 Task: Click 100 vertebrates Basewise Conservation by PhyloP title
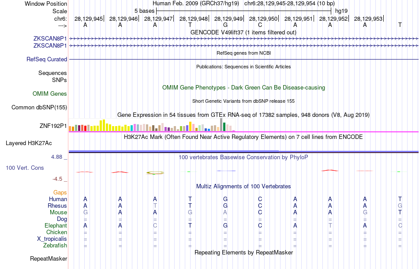click(x=243, y=157)
